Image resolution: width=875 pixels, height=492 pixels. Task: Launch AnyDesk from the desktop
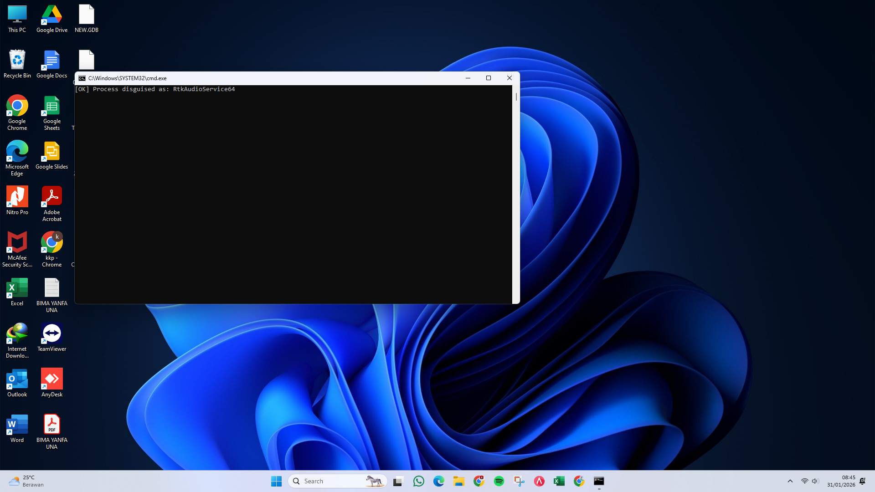tap(51, 378)
